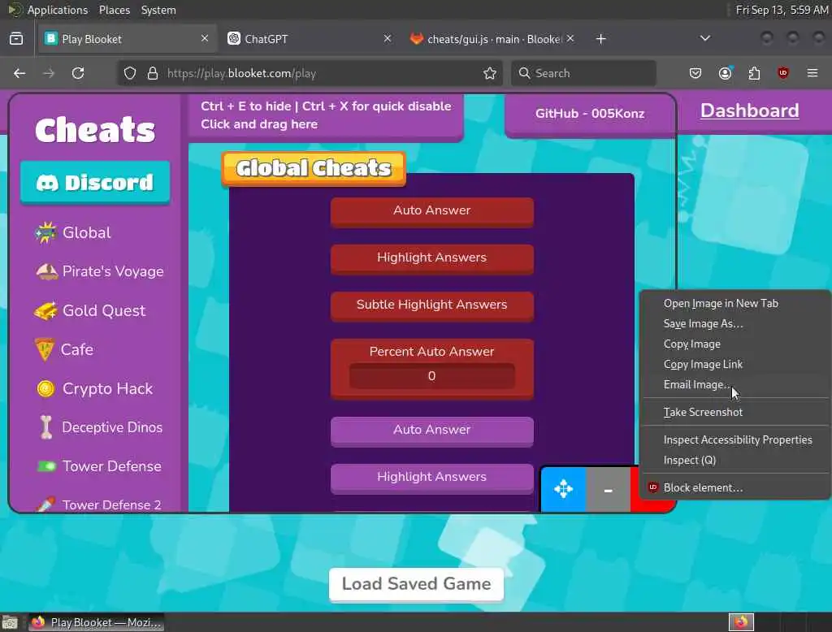
Task: Click purple Auto Answer button
Action: 432,431
